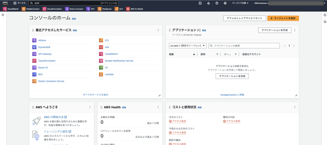Grab the drag handle of the Applications widget
The width and height of the screenshot is (327, 145).
pyautogui.click(x=169, y=30)
